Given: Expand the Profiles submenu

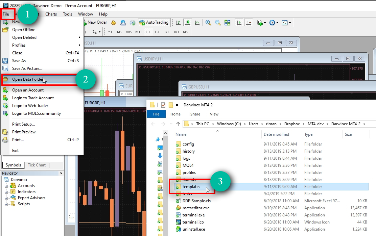Looking at the screenshot, I should pyautogui.click(x=42, y=45).
